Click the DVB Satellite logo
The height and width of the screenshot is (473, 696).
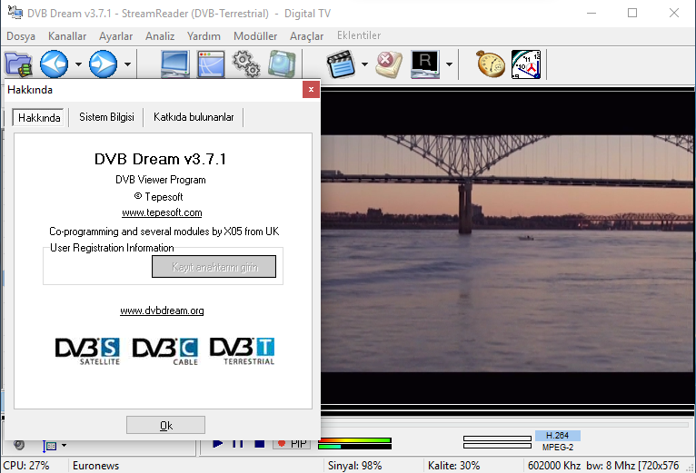[x=87, y=351]
